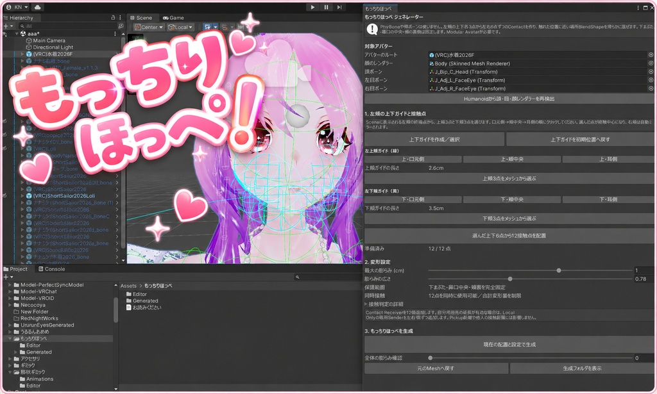Select UrurunEyesGenerated folder icon

point(16,325)
